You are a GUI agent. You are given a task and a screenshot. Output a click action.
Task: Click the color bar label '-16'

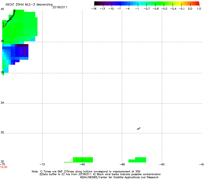(x=94, y=9)
